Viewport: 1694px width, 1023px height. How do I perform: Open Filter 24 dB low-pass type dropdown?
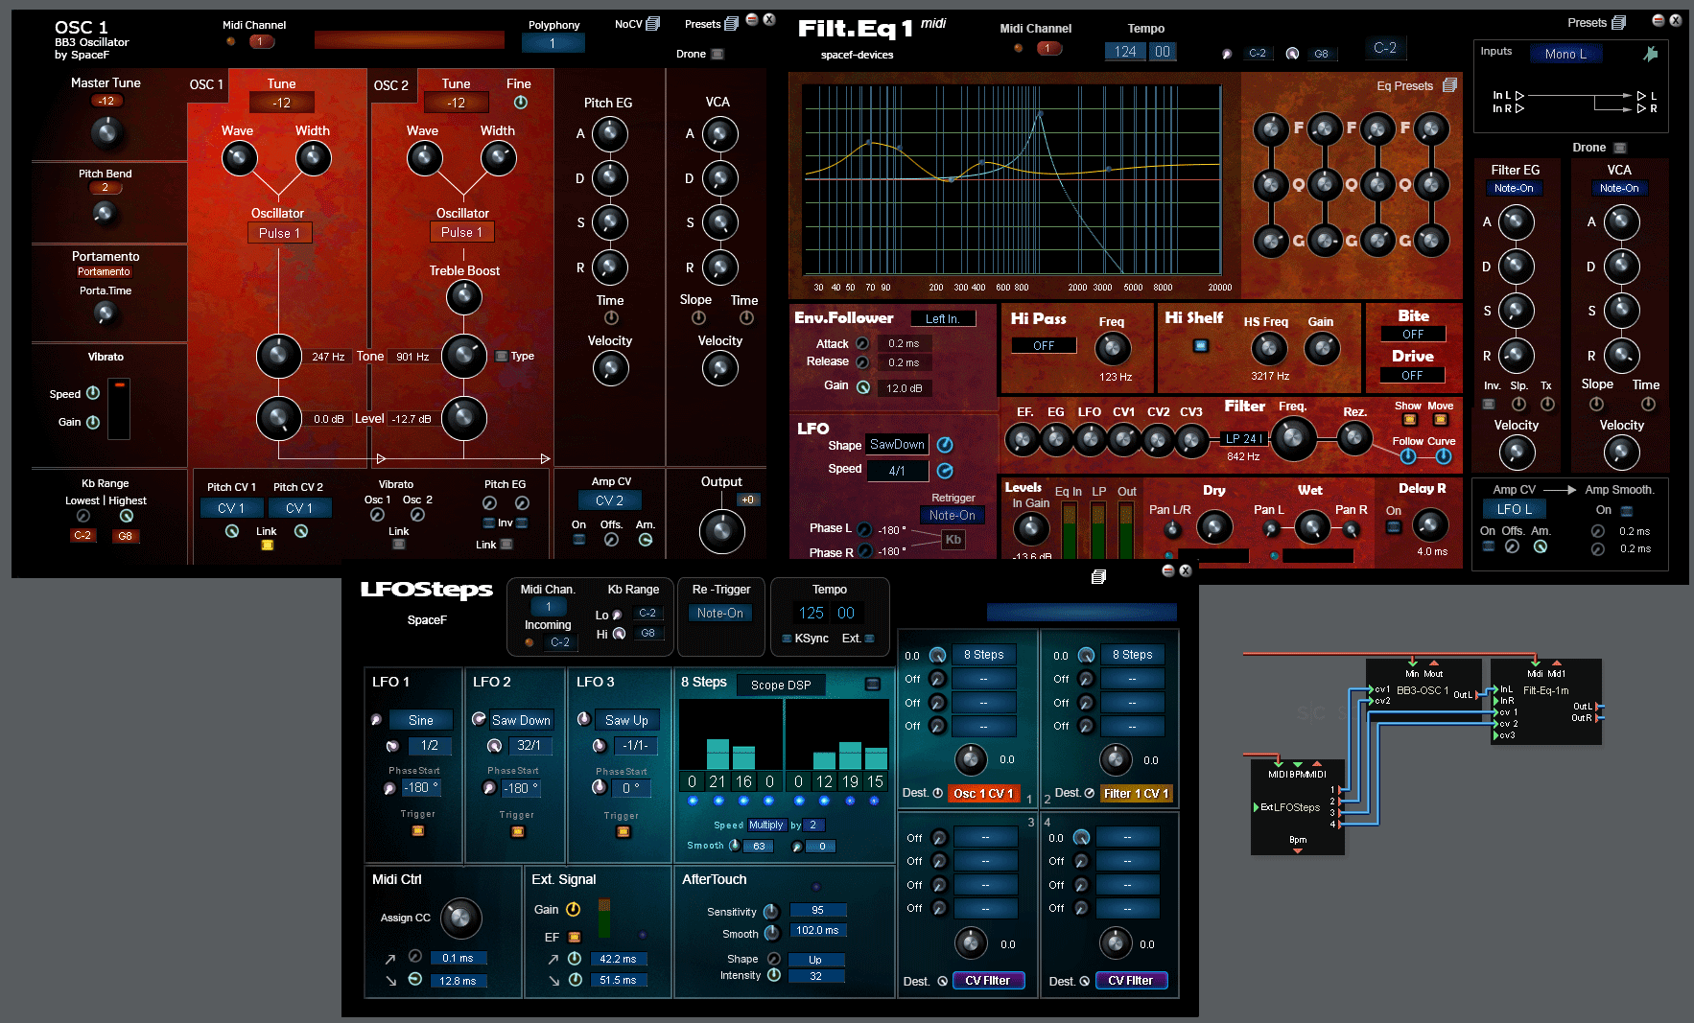1243,438
